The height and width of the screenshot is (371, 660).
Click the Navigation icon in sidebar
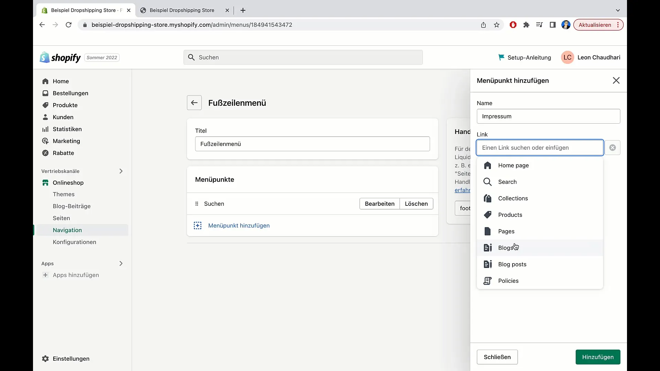(x=67, y=230)
